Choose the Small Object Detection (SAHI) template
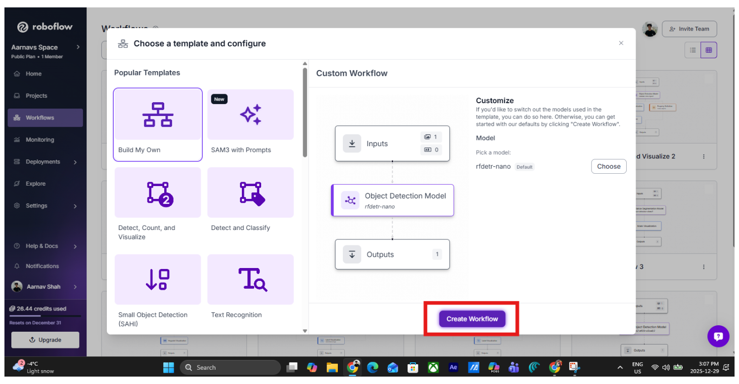This screenshot has height=384, width=739. pyautogui.click(x=158, y=292)
